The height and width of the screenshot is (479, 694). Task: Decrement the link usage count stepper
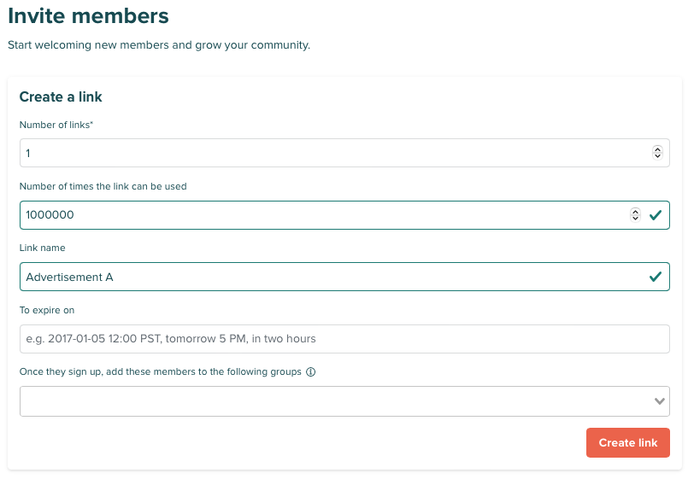pyautogui.click(x=635, y=219)
